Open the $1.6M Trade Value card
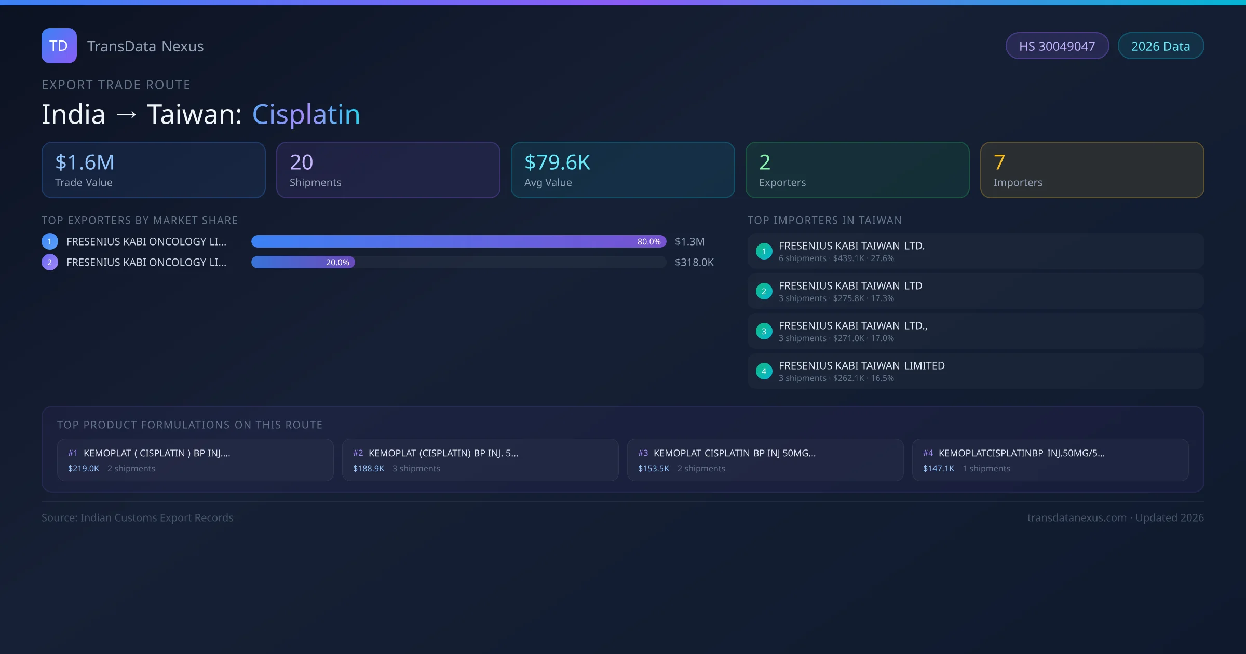This screenshot has width=1246, height=654. tap(153, 170)
